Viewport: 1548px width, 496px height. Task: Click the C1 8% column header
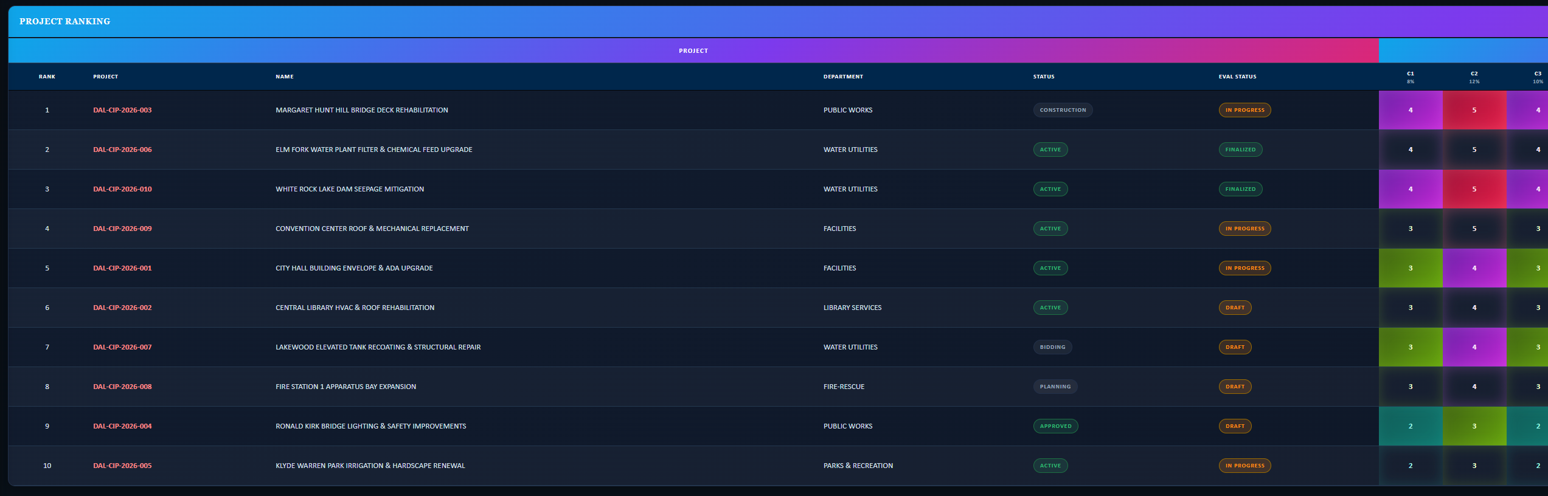click(1411, 77)
